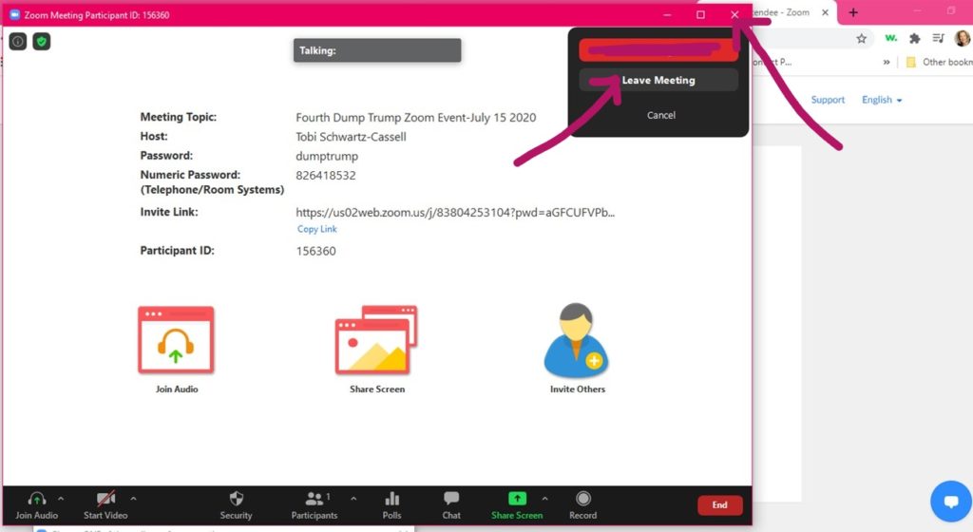Click the large Share Screen icon
Viewport: 973px width, 532px height.
tap(376, 340)
